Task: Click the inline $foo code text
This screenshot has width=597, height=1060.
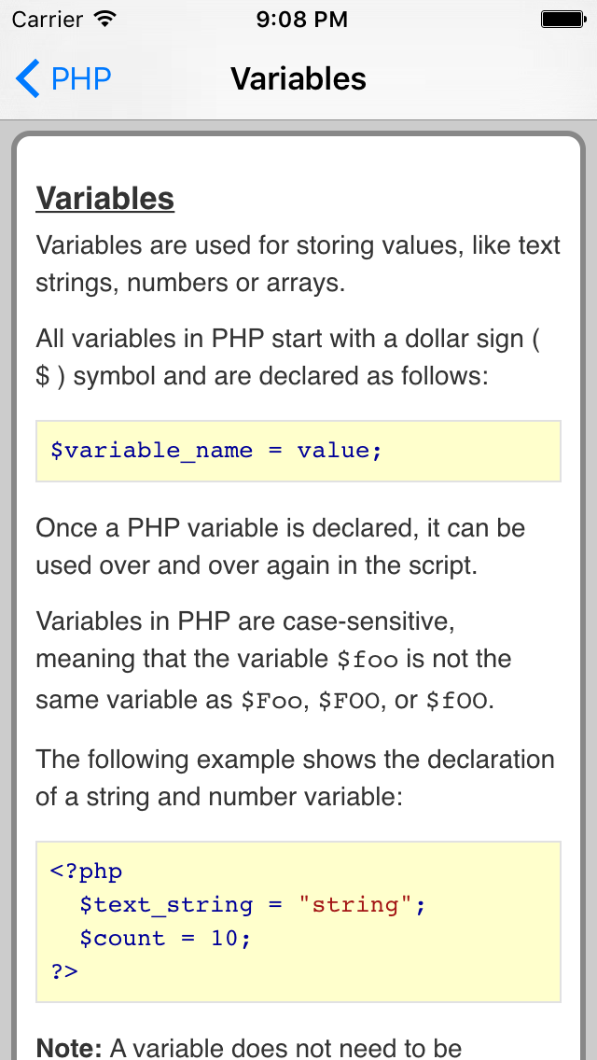Action: tap(368, 660)
